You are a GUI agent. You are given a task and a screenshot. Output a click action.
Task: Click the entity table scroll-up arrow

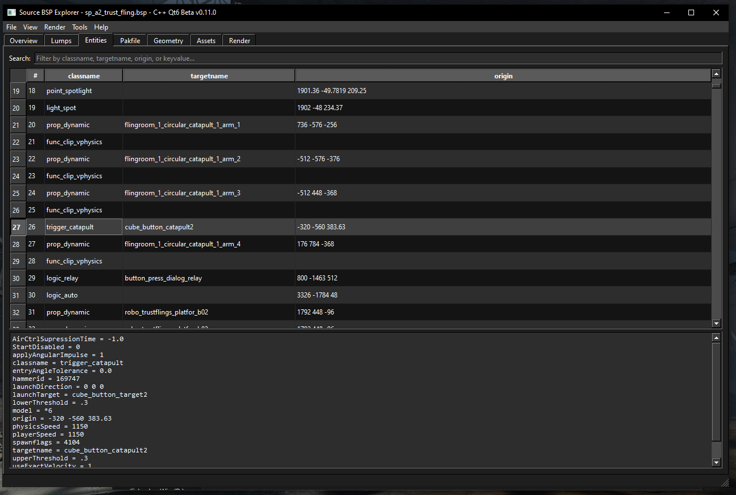[x=717, y=74]
